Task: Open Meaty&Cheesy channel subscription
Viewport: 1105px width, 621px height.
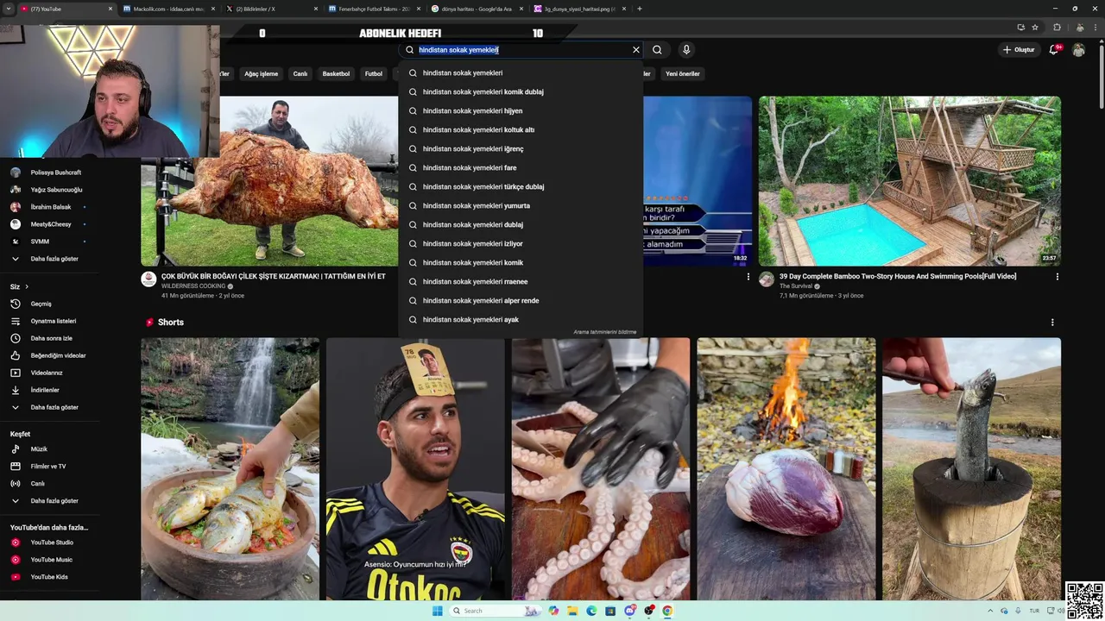Action: coord(51,224)
